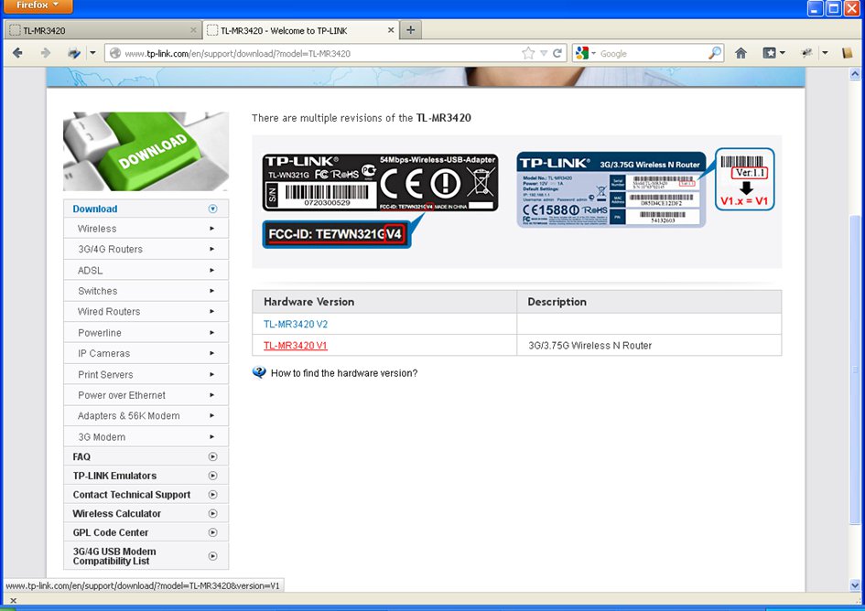The width and height of the screenshot is (865, 611).
Task: Click '3G/3.75G Wireless N Router' description cell
Action: (649, 345)
